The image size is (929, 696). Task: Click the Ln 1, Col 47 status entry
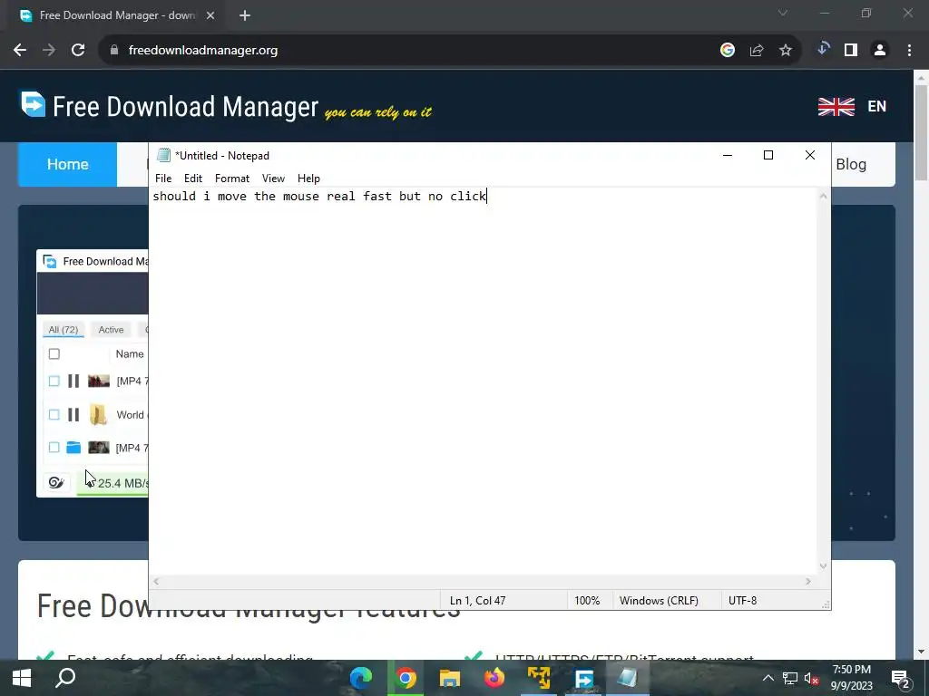pyautogui.click(x=477, y=601)
